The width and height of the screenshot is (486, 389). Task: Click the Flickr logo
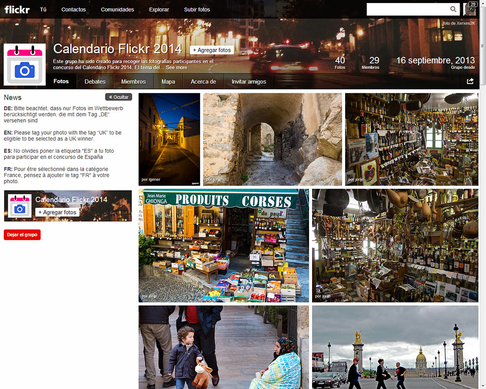pyautogui.click(x=17, y=10)
